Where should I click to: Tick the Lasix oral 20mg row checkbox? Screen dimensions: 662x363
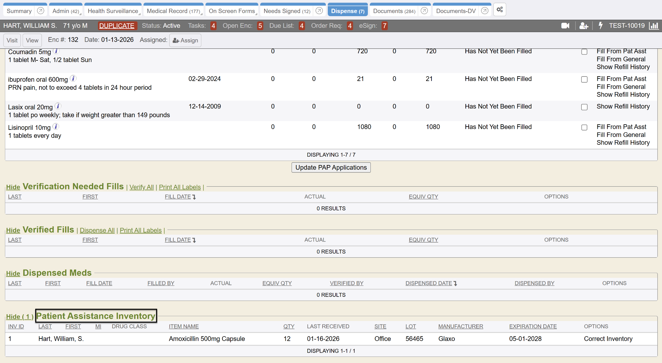coord(584,107)
